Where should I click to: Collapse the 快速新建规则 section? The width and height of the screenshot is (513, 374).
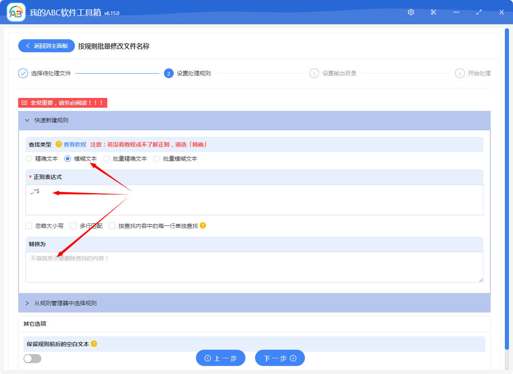pos(27,120)
